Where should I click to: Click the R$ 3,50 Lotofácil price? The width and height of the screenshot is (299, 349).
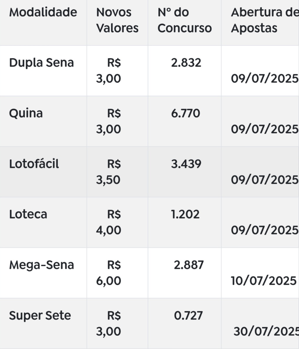click(109, 172)
